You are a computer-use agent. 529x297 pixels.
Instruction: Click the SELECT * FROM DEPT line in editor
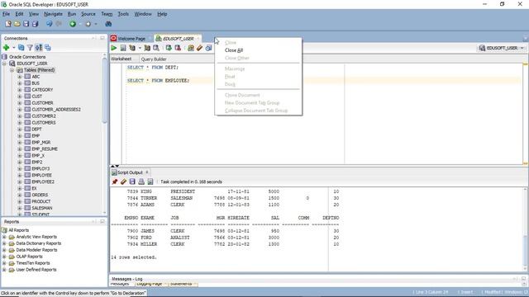[153, 68]
